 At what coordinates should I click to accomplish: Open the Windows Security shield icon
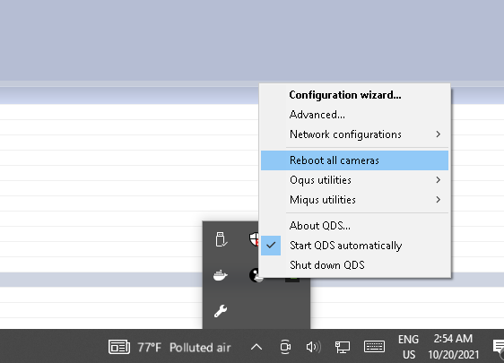254,239
